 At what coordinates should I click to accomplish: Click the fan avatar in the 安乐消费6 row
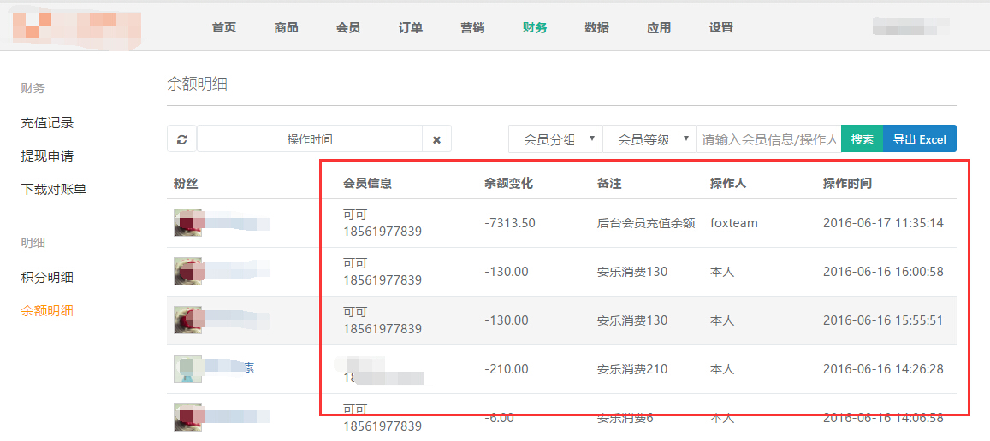pos(188,417)
